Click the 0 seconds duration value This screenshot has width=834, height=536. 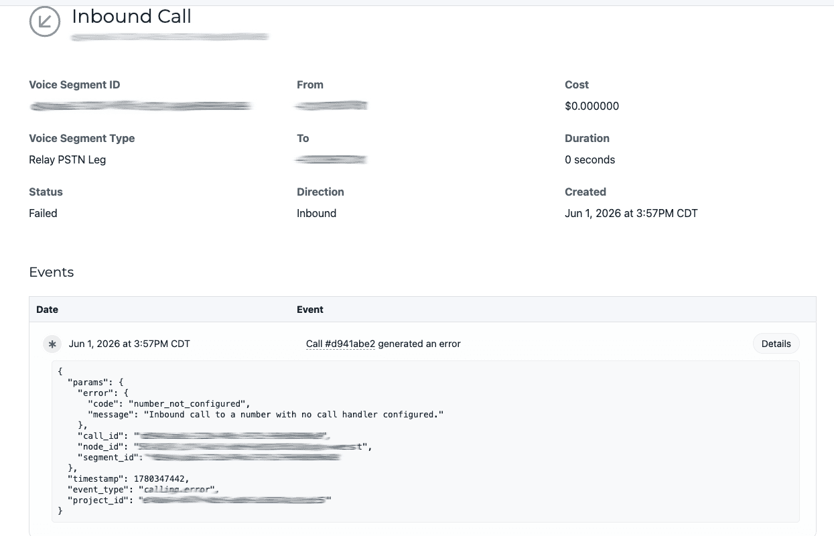[x=590, y=159]
